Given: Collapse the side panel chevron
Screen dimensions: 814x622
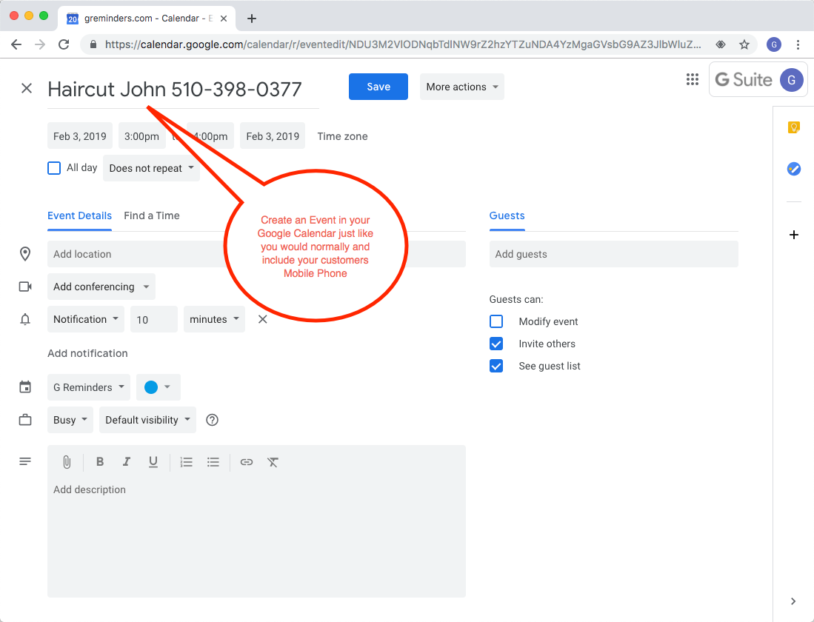Looking at the screenshot, I should click(x=793, y=601).
